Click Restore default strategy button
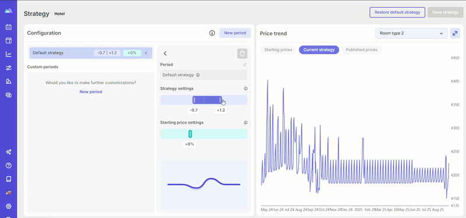The image size is (466, 218). click(397, 12)
